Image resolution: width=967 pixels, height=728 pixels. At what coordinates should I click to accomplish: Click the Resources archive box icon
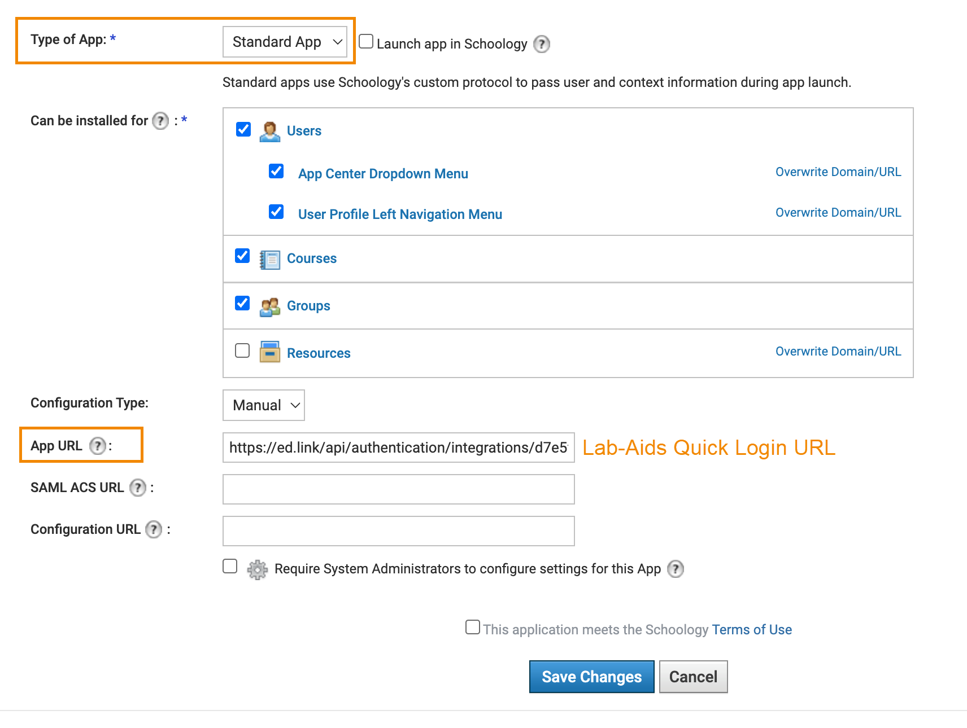pos(269,352)
